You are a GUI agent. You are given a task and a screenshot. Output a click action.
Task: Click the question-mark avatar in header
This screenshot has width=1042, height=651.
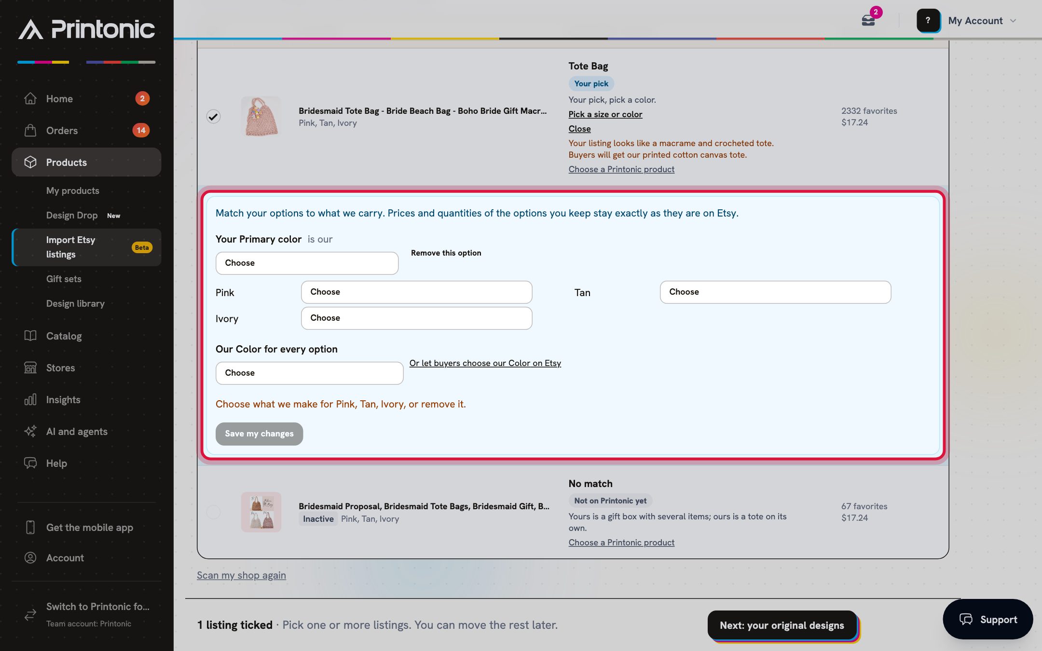click(928, 20)
